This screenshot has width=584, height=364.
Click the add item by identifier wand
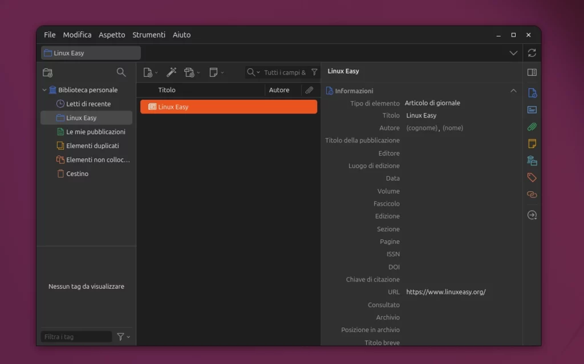click(x=171, y=72)
